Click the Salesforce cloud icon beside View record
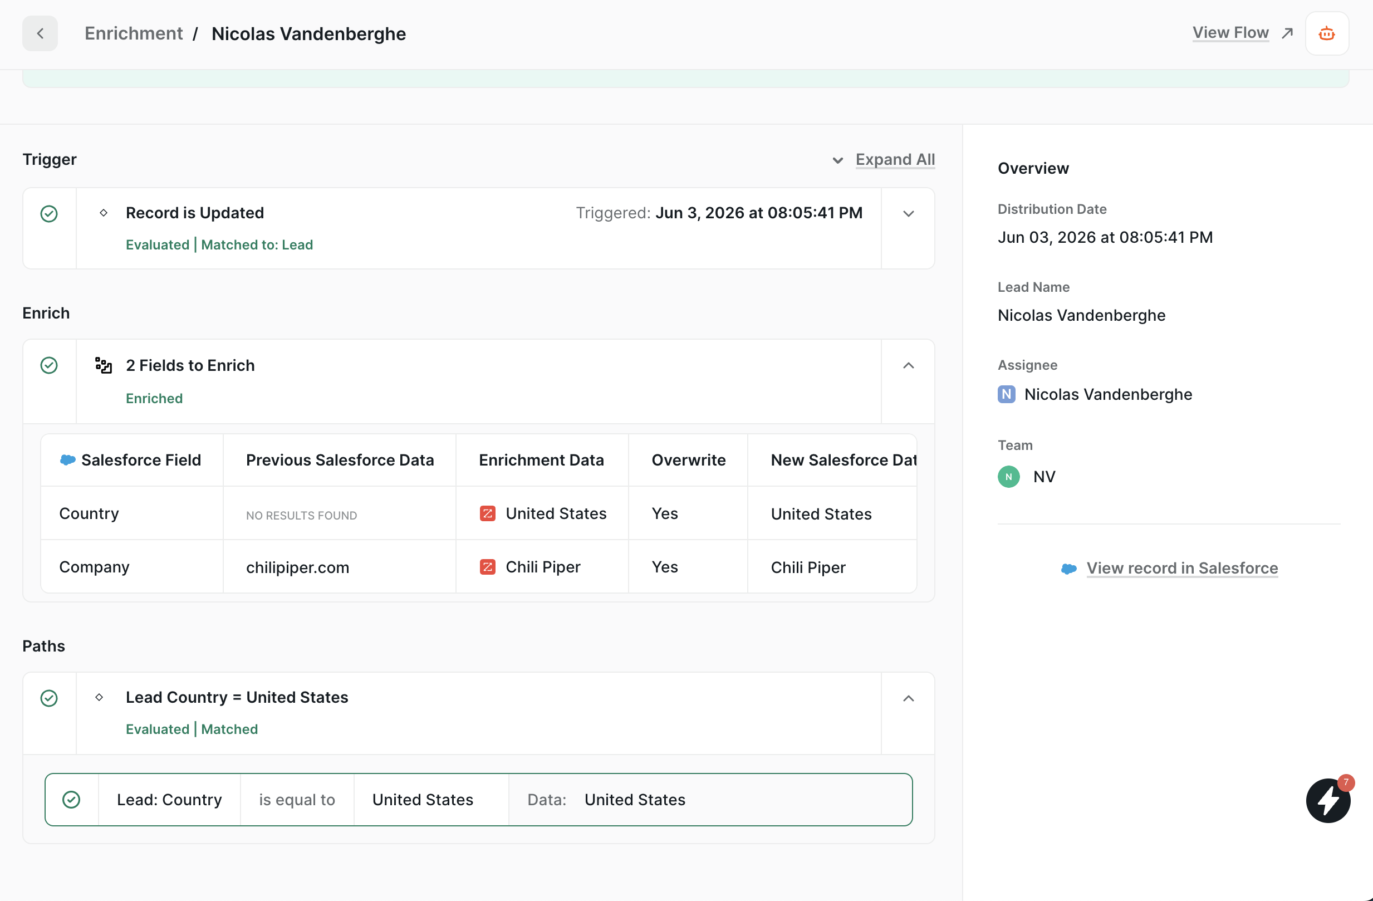The width and height of the screenshot is (1373, 901). pyautogui.click(x=1069, y=569)
